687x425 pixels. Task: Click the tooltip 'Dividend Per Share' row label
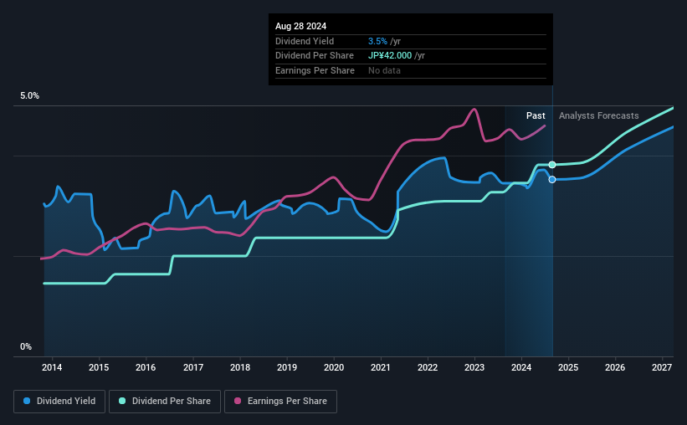coord(314,56)
